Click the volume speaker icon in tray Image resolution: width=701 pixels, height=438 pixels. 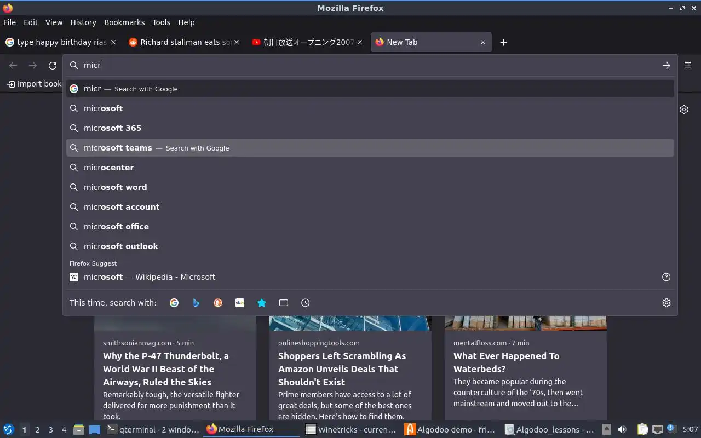point(622,429)
